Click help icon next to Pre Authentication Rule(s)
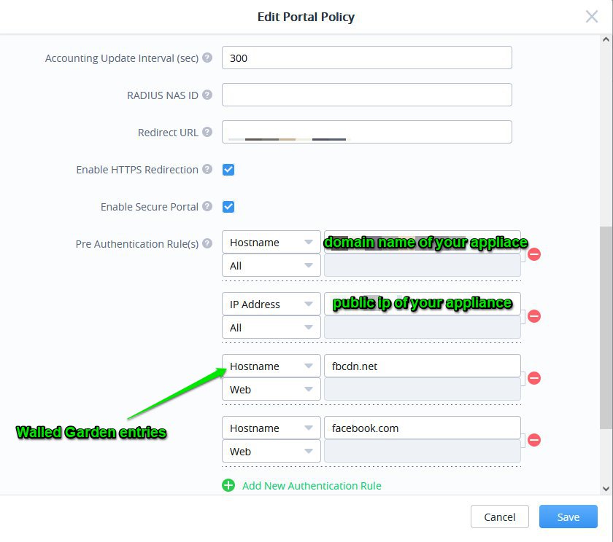Image resolution: width=613 pixels, height=542 pixels. tap(207, 243)
